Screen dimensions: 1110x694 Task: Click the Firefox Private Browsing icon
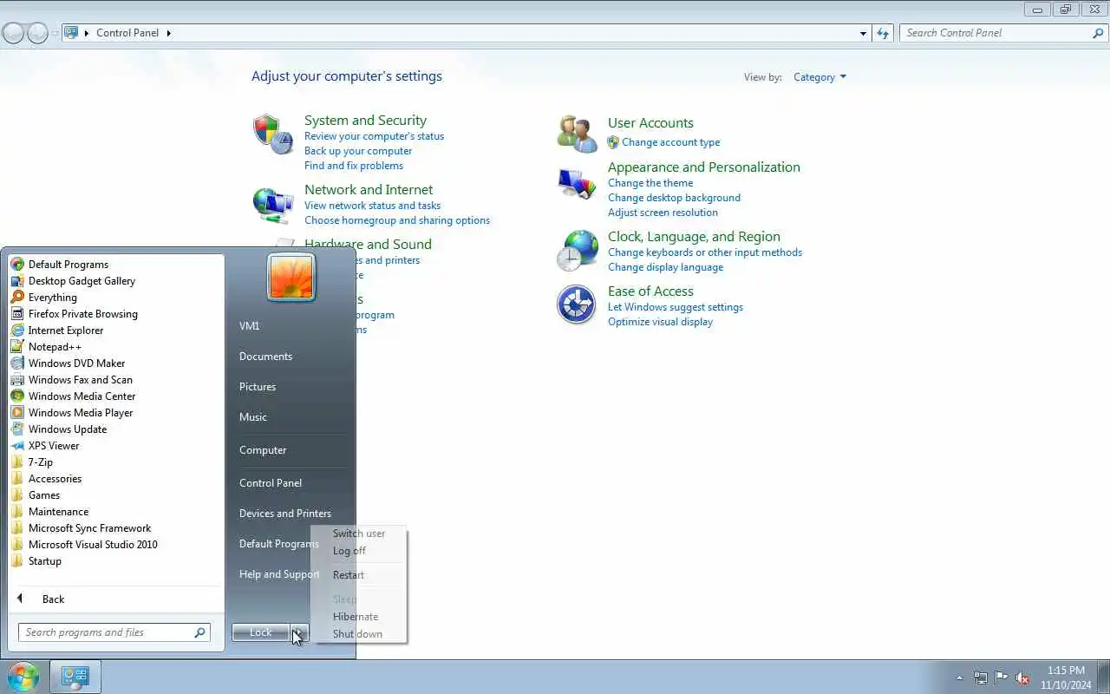tap(17, 314)
